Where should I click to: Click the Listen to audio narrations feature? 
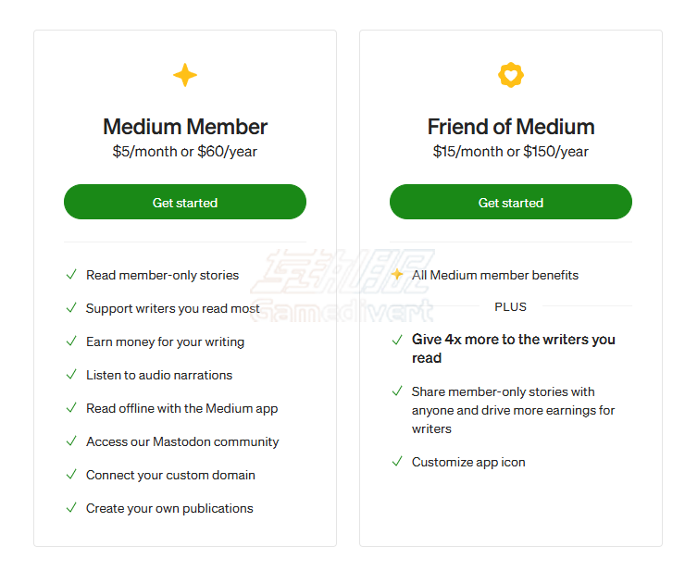pos(159,375)
